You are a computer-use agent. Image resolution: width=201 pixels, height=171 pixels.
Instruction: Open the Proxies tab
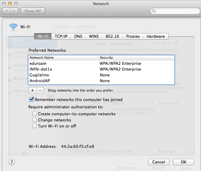(x=133, y=36)
